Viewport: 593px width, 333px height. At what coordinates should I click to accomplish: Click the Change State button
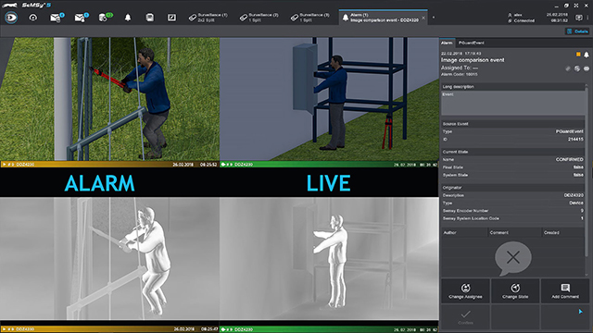tap(515, 291)
